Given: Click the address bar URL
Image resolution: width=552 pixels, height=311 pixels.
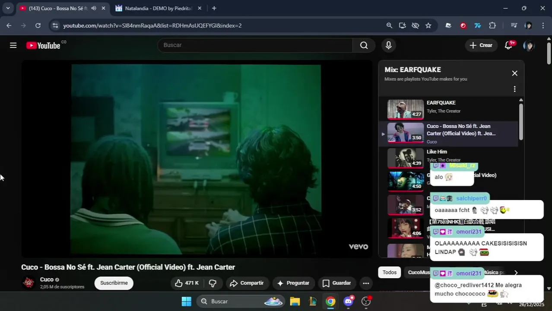Looking at the screenshot, I should (x=152, y=25).
